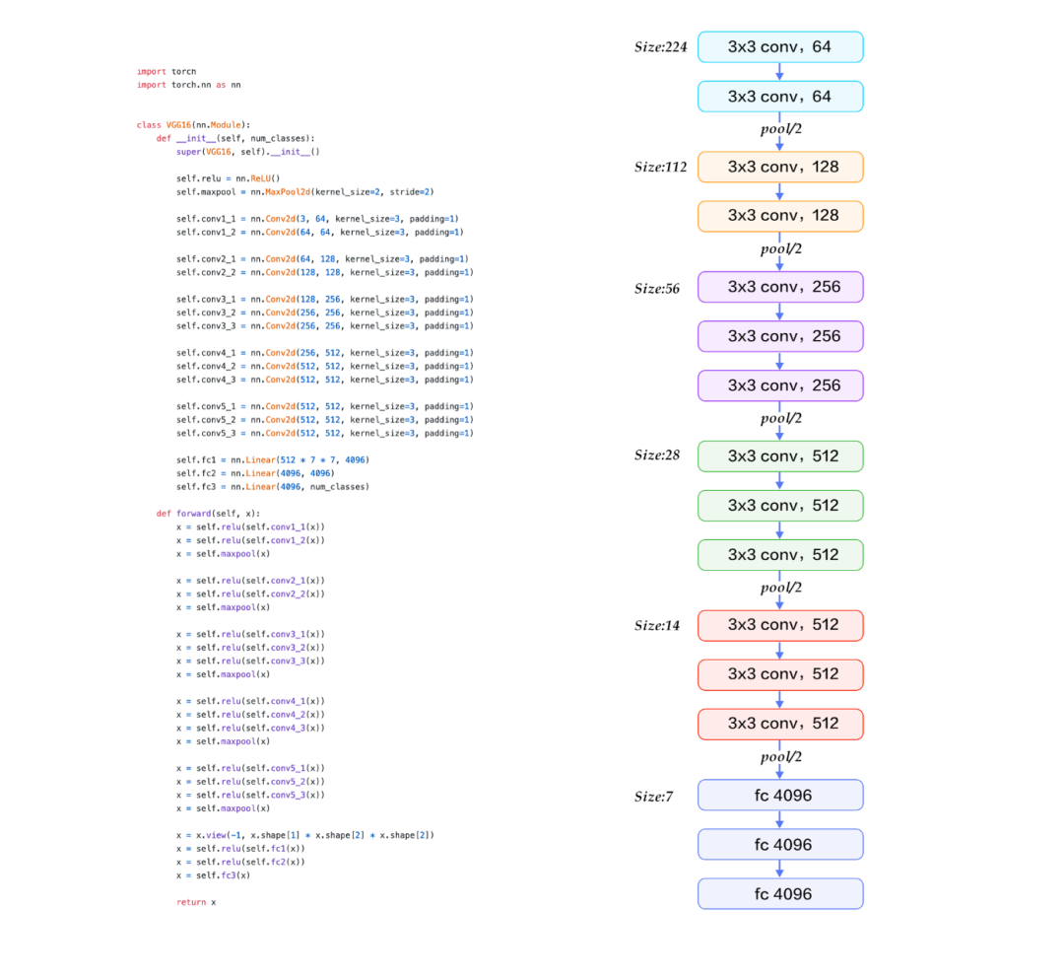Viewport: 1064px width, 977px height.
Task: Click the return x line
Action: click(x=196, y=902)
